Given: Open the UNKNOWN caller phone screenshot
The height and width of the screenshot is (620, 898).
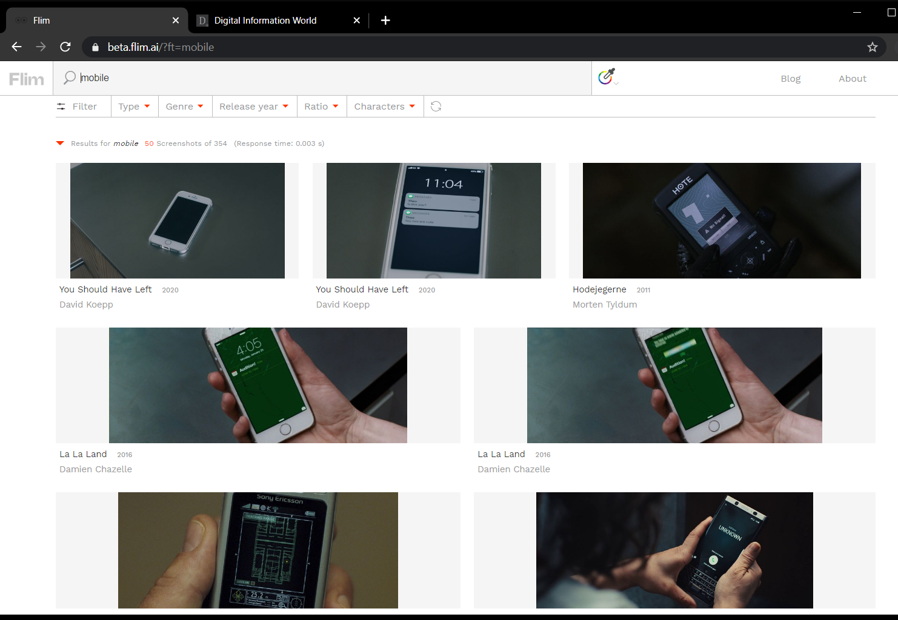Looking at the screenshot, I should click(x=674, y=550).
